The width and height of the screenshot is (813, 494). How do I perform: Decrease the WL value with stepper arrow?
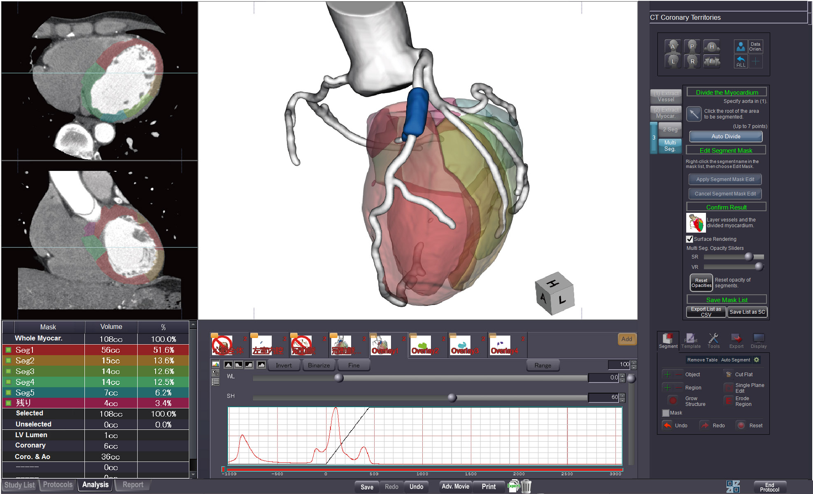click(622, 380)
